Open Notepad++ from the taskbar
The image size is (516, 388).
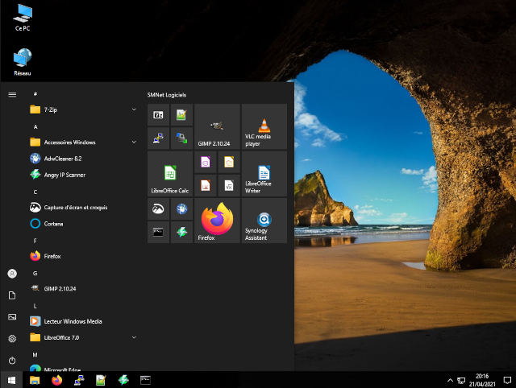coord(101,380)
